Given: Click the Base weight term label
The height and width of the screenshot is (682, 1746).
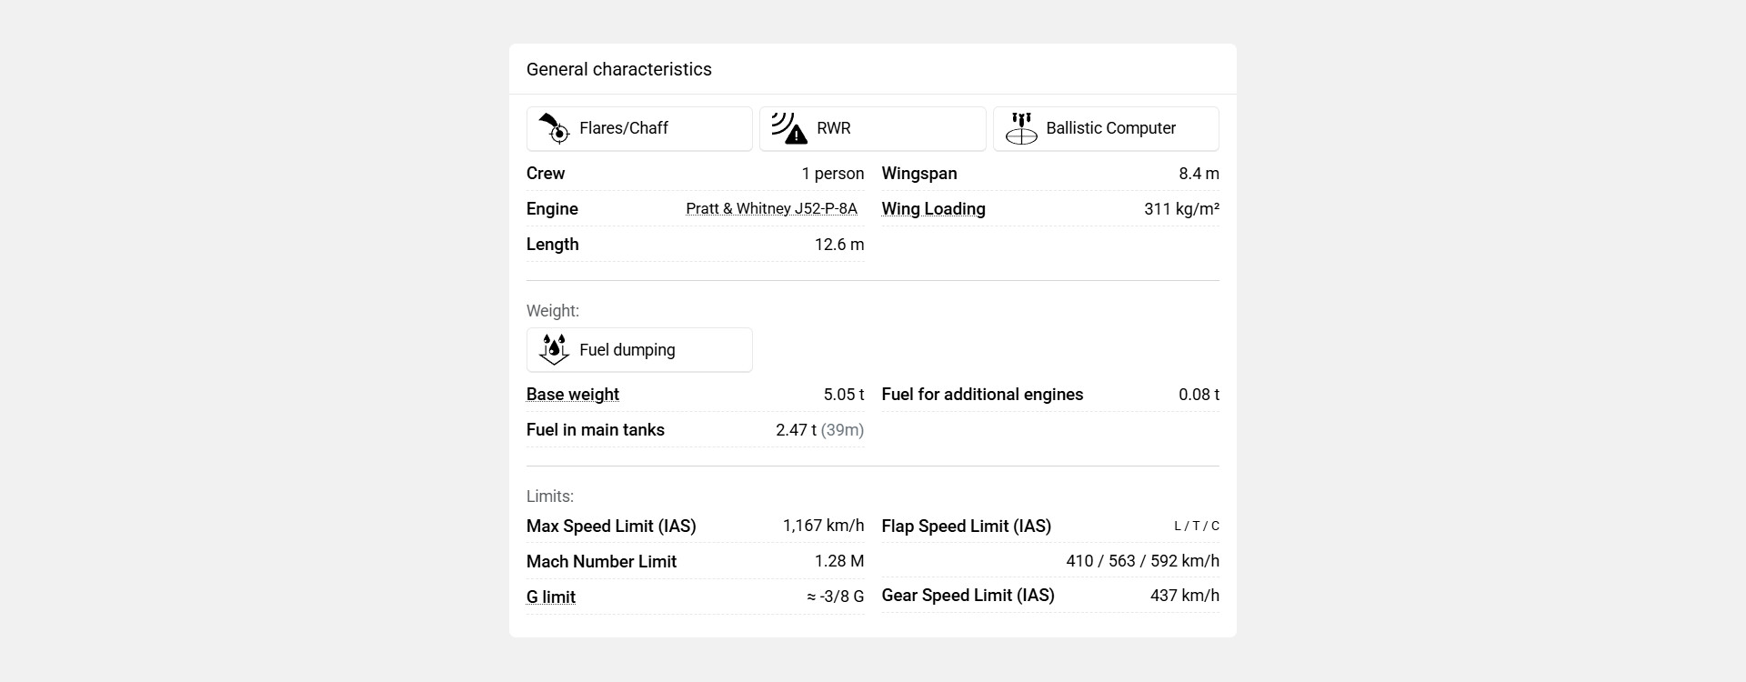Looking at the screenshot, I should 572,395.
